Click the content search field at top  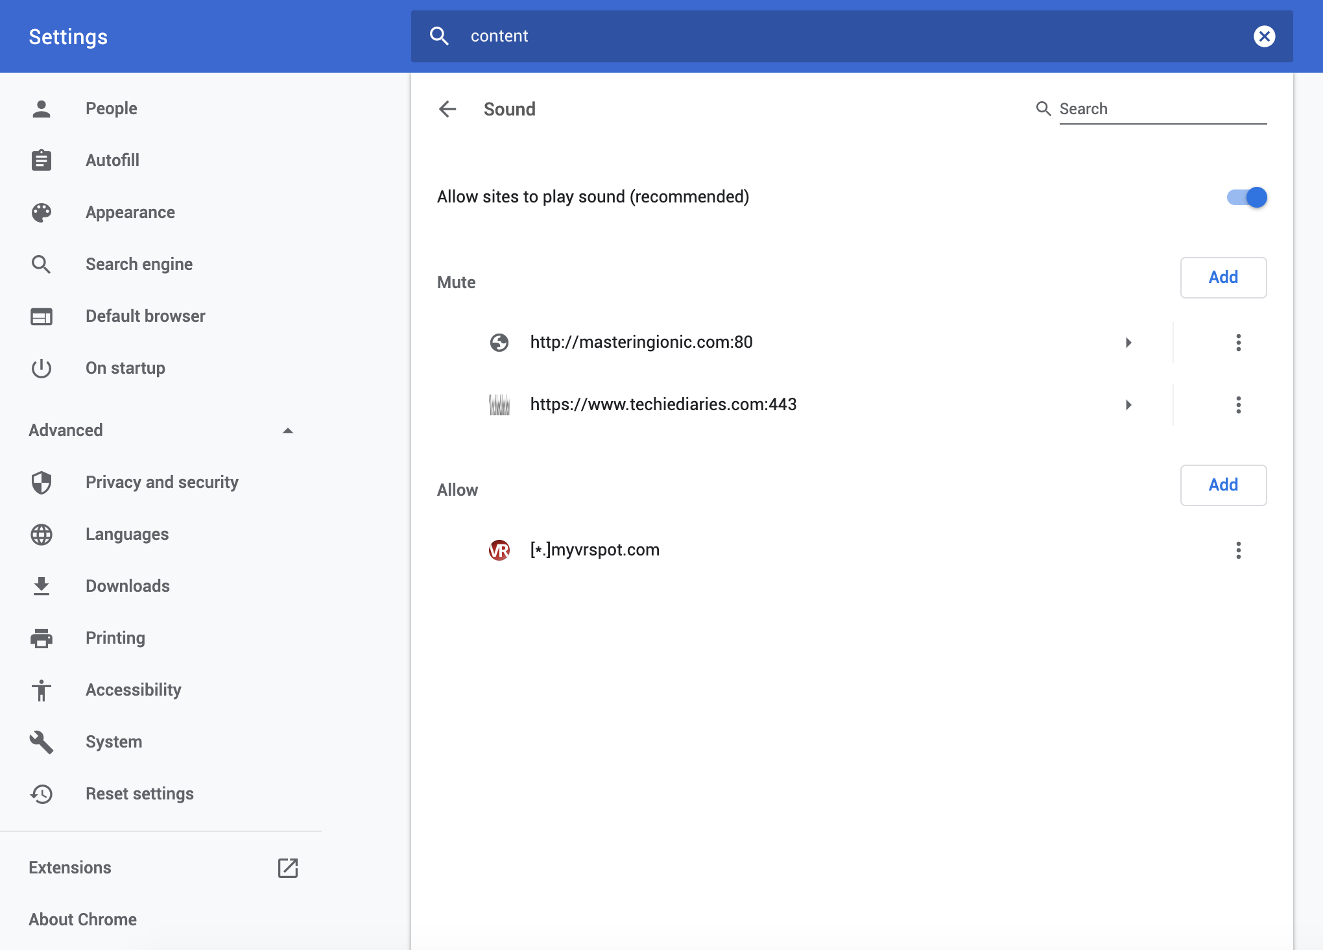[x=852, y=36]
